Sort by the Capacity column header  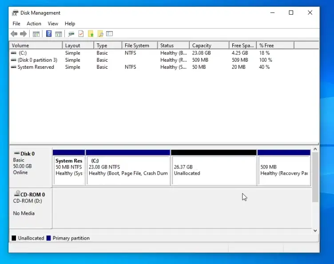coord(209,46)
